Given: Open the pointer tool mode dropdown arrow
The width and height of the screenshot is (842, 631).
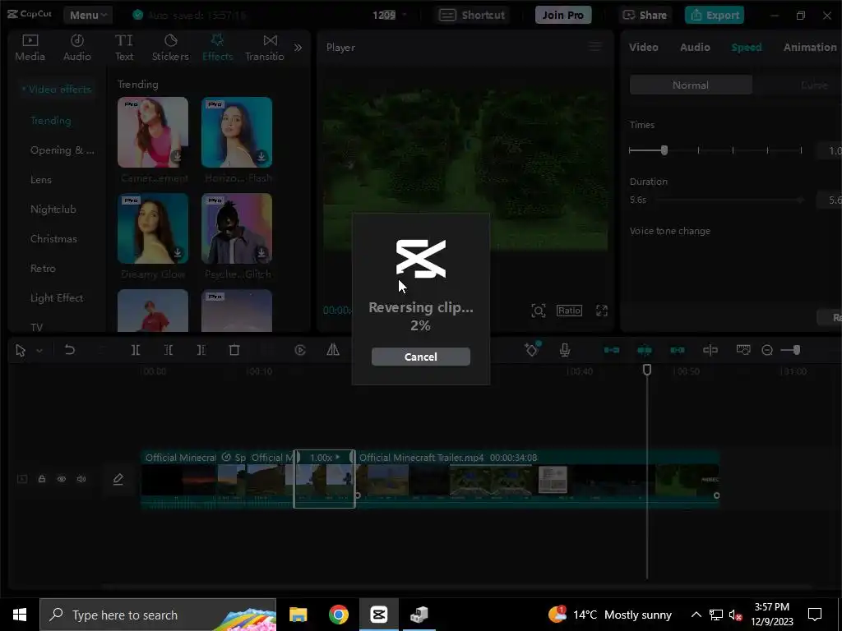Looking at the screenshot, I should (39, 351).
